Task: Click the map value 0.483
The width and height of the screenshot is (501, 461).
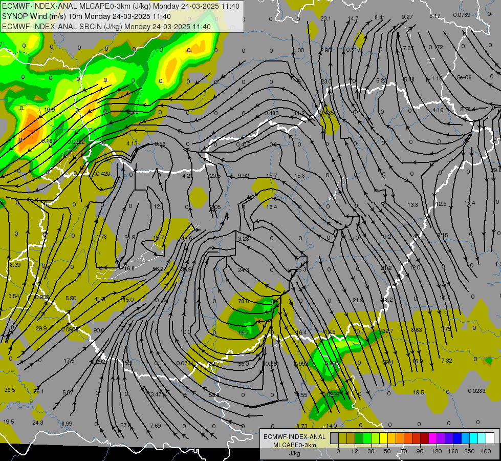Action: click(272, 113)
